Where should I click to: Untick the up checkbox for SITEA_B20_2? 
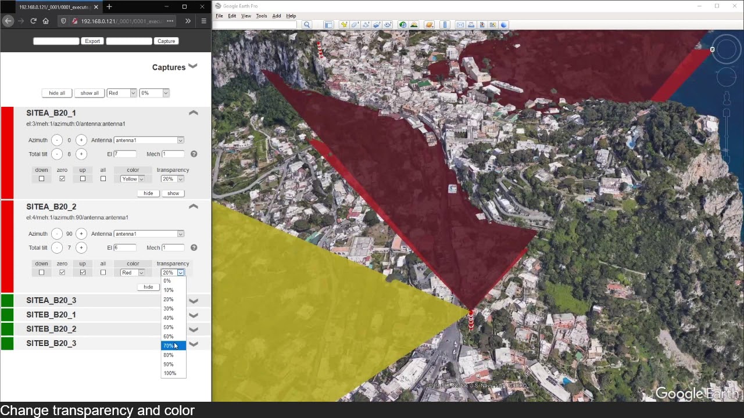tap(83, 272)
